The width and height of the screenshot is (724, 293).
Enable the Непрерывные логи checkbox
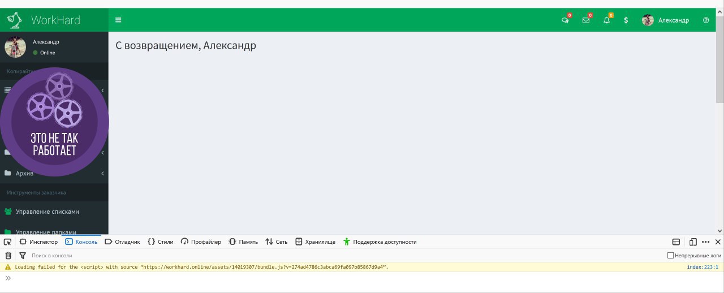point(671,256)
